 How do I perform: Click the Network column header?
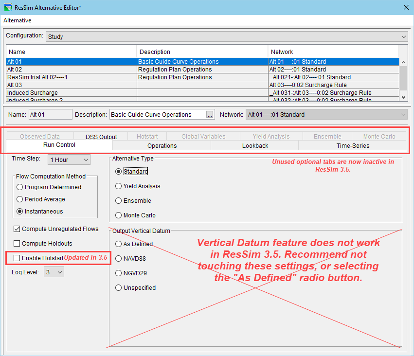tap(333, 52)
